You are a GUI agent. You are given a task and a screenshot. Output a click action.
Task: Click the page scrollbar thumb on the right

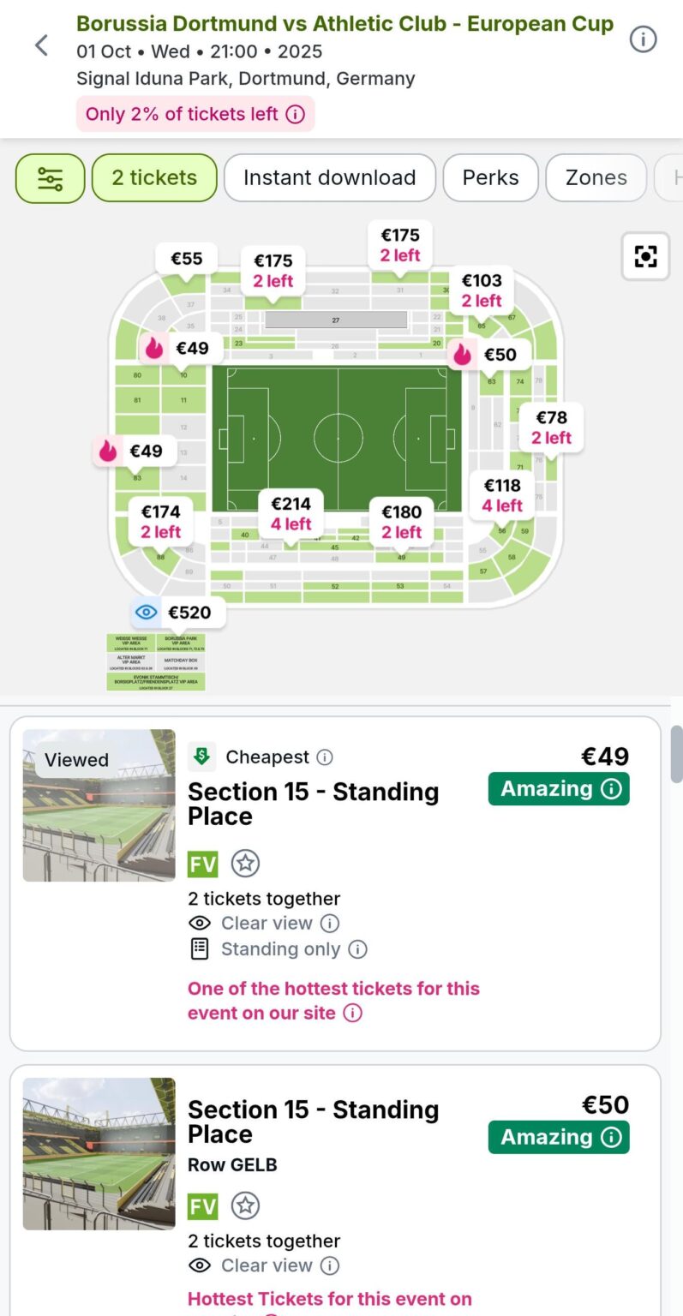[676, 754]
